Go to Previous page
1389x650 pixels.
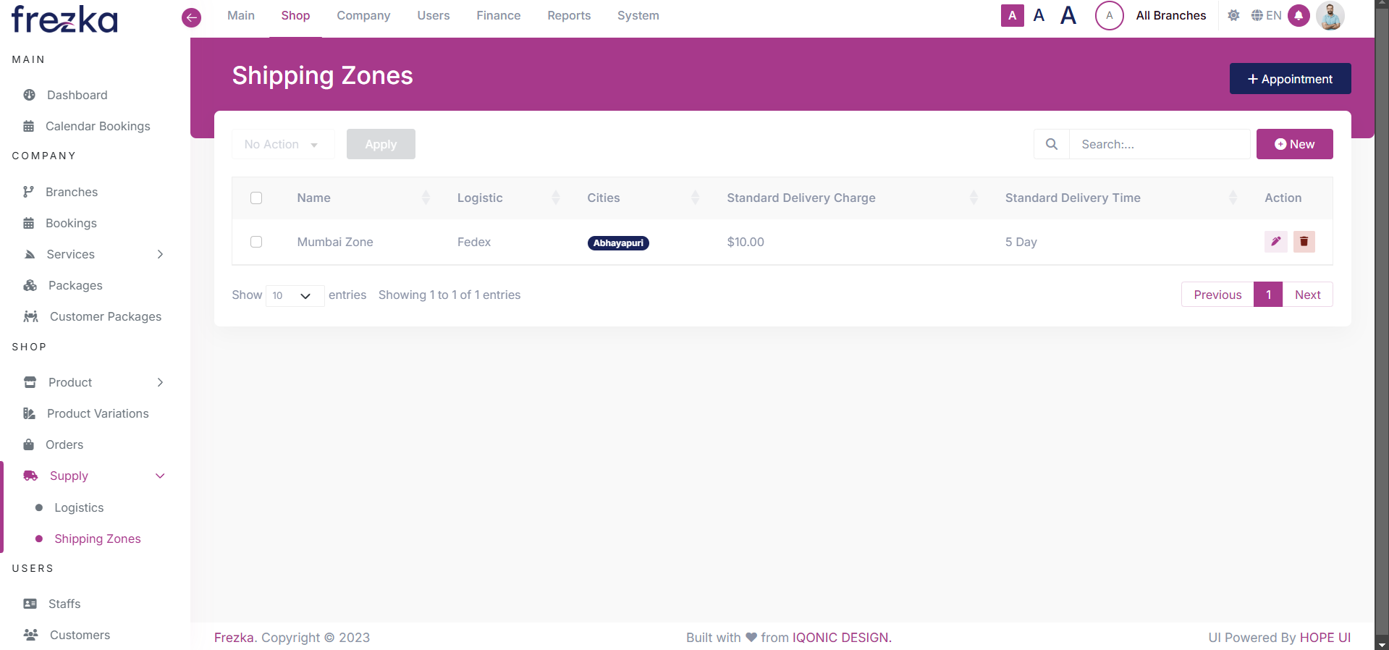click(1217, 295)
